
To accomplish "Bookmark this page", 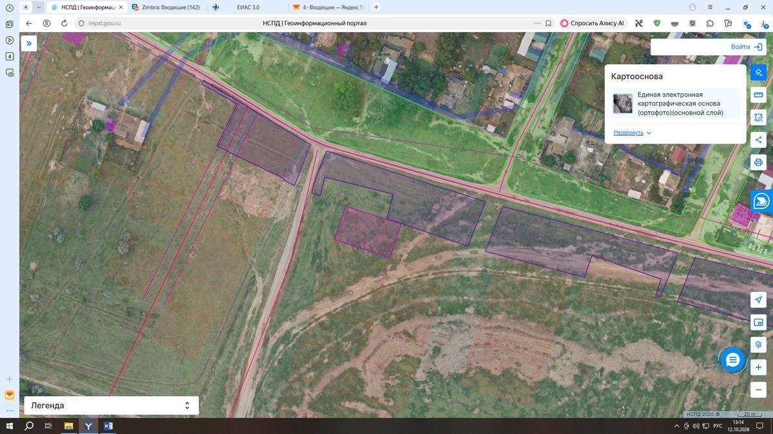I will (x=548, y=23).
